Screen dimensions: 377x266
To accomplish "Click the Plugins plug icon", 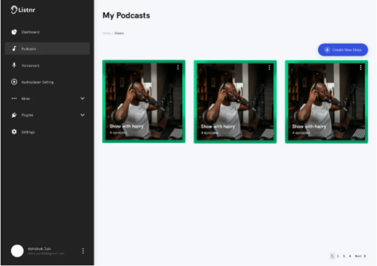I will pos(14,115).
